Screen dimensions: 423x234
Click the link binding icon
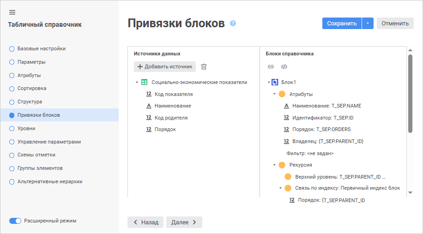[271, 67]
